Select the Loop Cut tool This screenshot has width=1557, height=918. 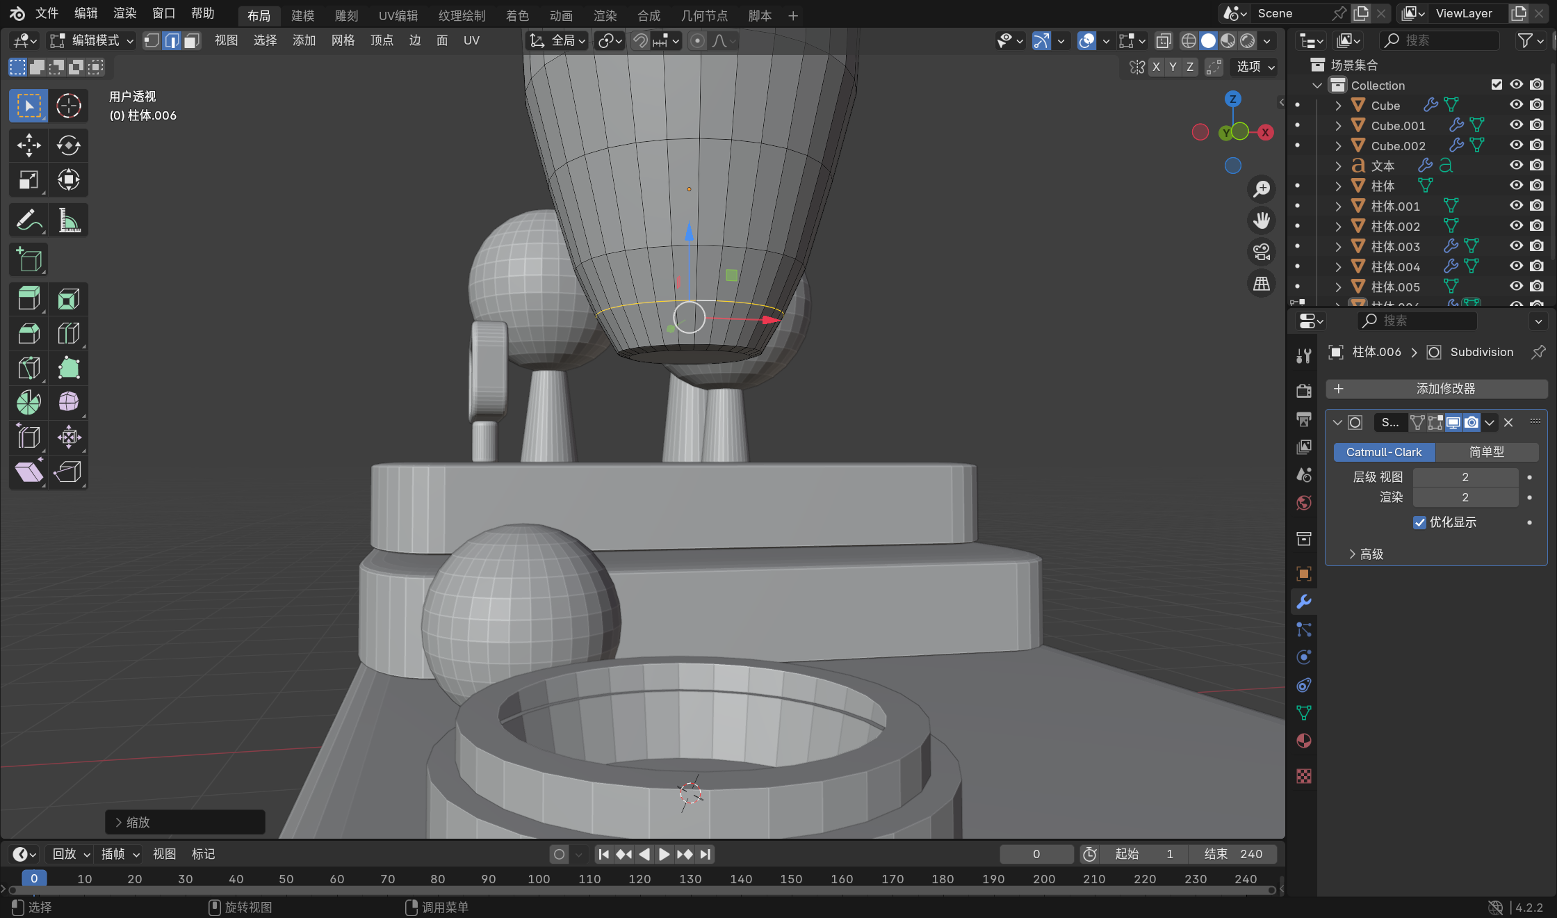pyautogui.click(x=68, y=334)
